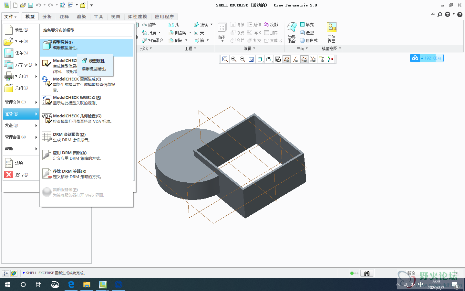
Task: Click the 倒圆角 round tool
Action: click(178, 33)
